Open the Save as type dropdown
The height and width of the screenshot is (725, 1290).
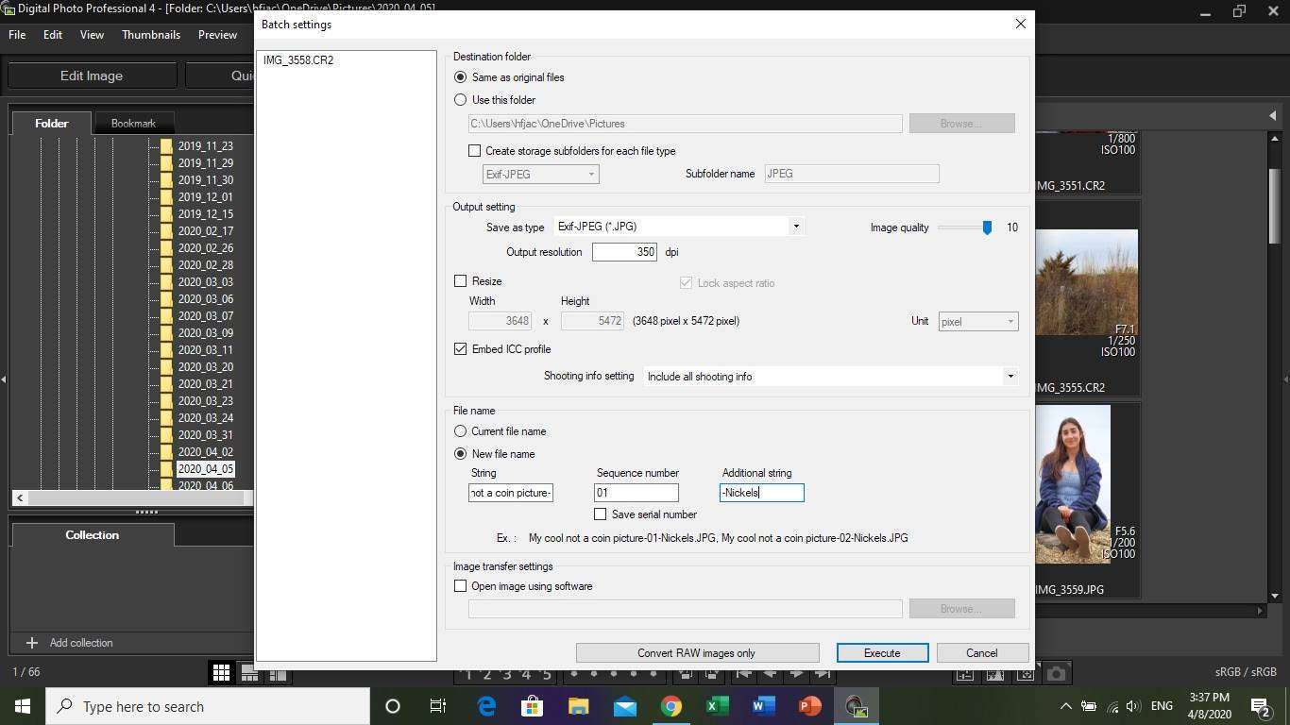pyautogui.click(x=678, y=227)
